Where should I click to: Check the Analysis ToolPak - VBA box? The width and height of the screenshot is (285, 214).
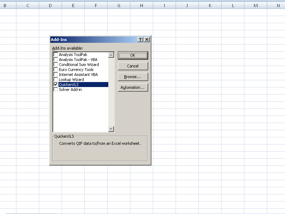(x=56, y=60)
